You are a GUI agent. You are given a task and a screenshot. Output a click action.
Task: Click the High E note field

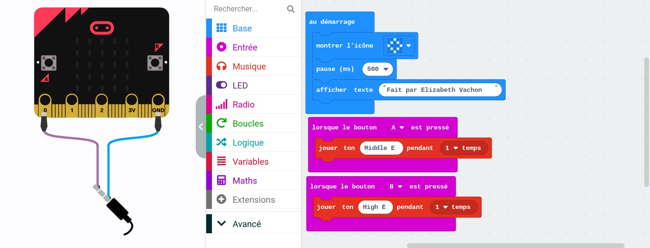coord(376,207)
